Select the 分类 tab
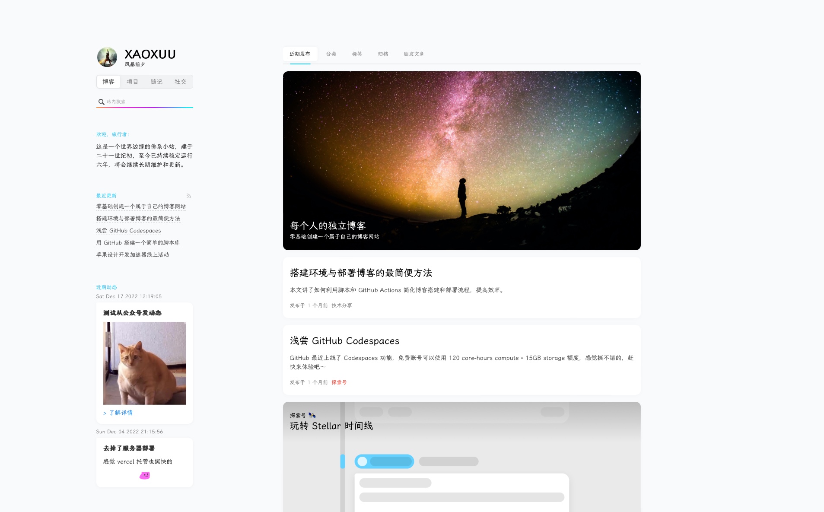 point(331,54)
